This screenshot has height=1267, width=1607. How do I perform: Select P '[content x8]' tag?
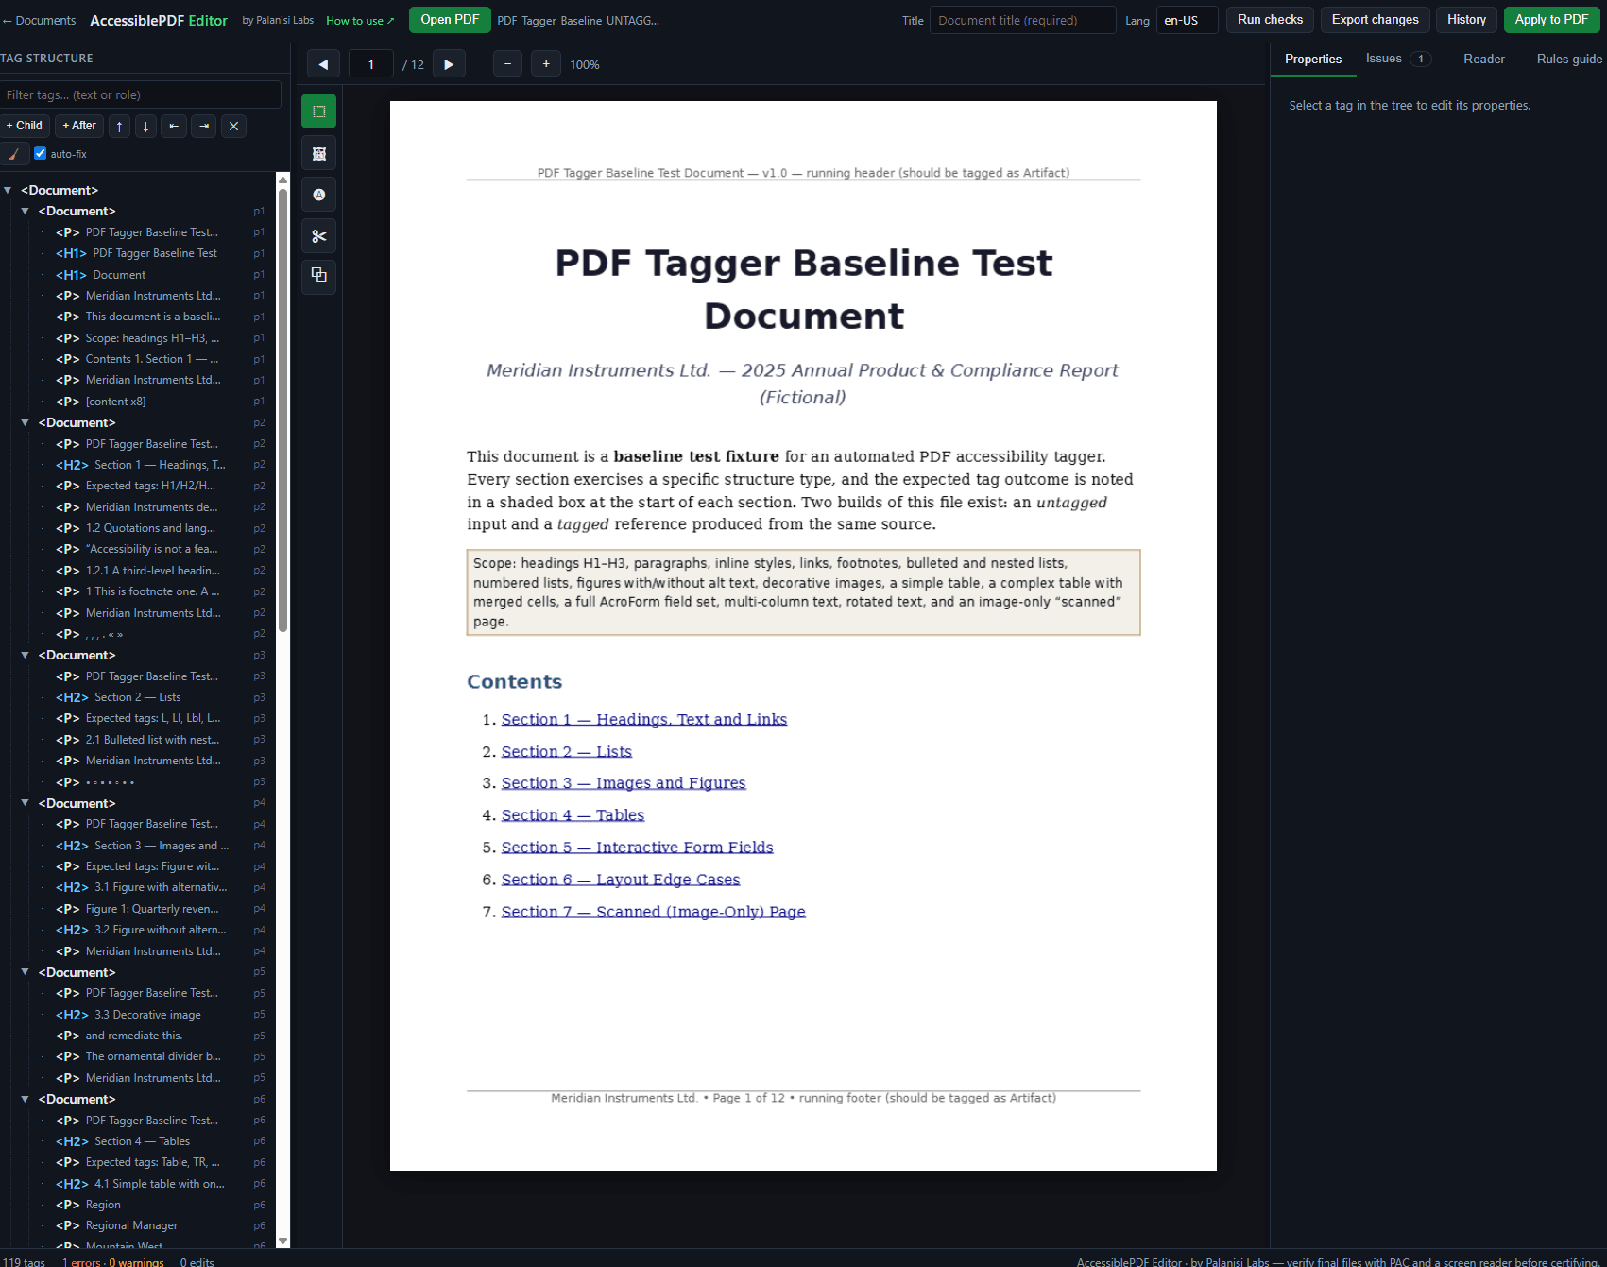[102, 402]
